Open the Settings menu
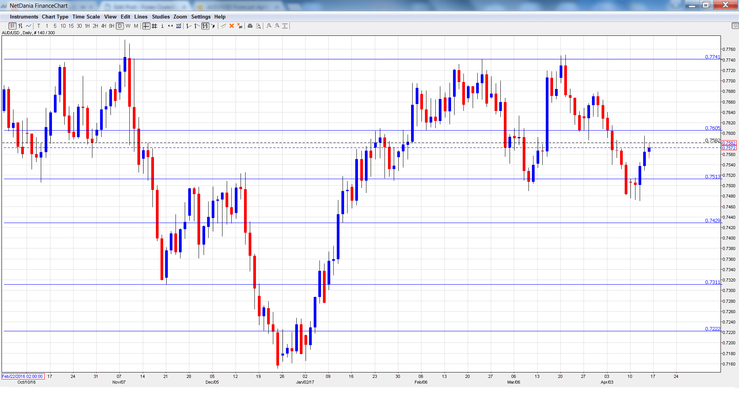739x416 pixels. [201, 17]
